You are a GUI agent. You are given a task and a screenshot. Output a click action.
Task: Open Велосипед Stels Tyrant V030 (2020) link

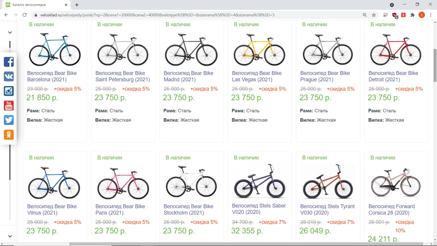tap(327, 209)
